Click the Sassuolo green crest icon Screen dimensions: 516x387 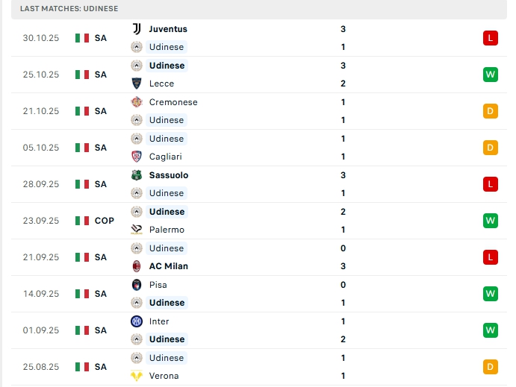pos(137,175)
